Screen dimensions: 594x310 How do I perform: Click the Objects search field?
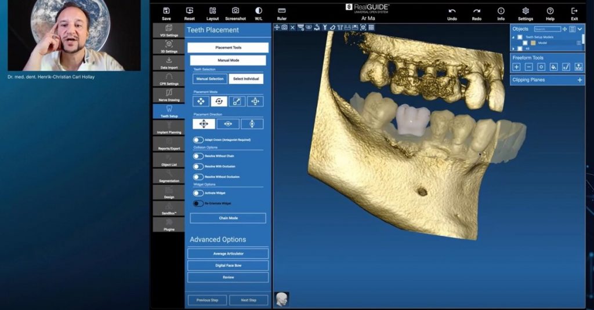[x=547, y=29]
